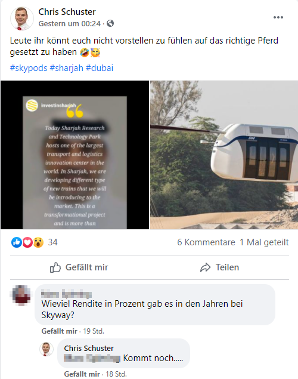The height and width of the screenshot is (379, 298).
Task: Click Chris Schuster's avatar next to his reply
Action: coord(46,349)
